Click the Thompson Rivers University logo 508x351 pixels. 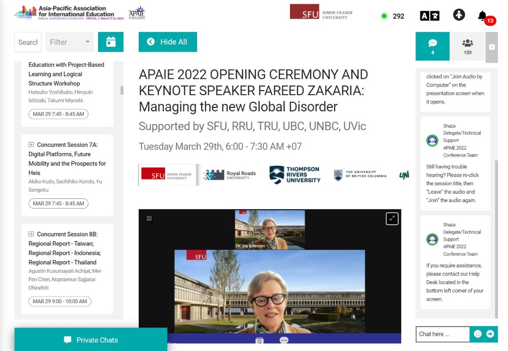(x=295, y=174)
